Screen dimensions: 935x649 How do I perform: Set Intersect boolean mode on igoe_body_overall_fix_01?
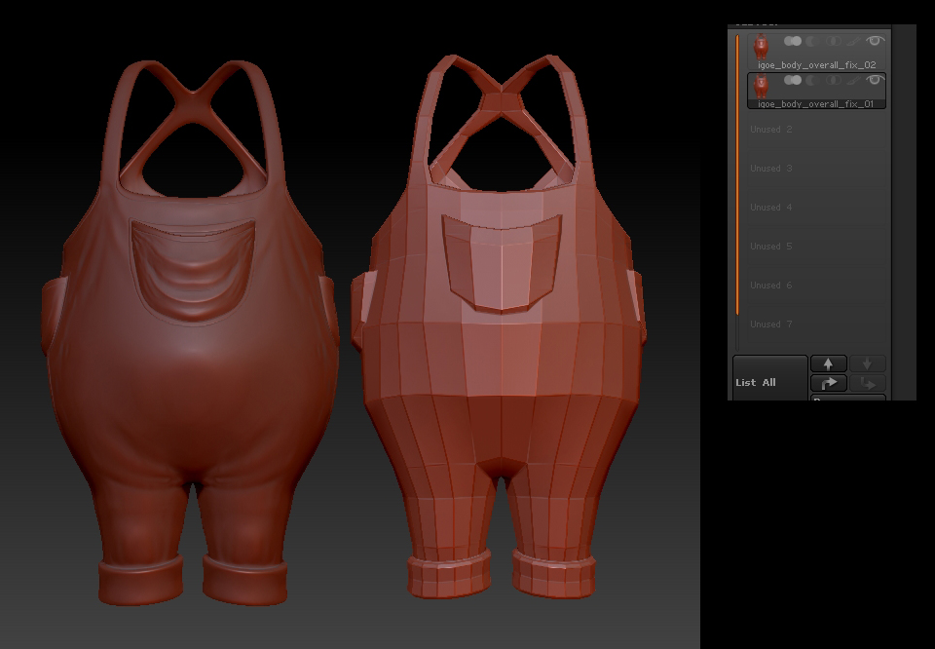point(836,81)
